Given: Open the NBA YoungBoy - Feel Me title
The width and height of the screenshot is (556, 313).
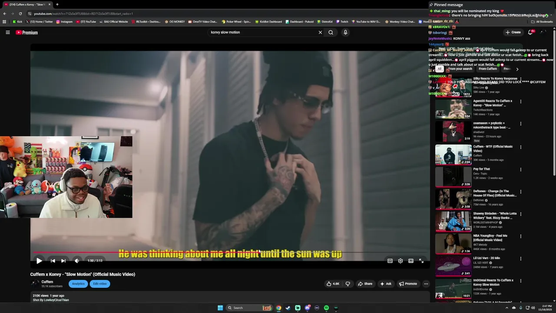Looking at the screenshot, I should coord(490,238).
